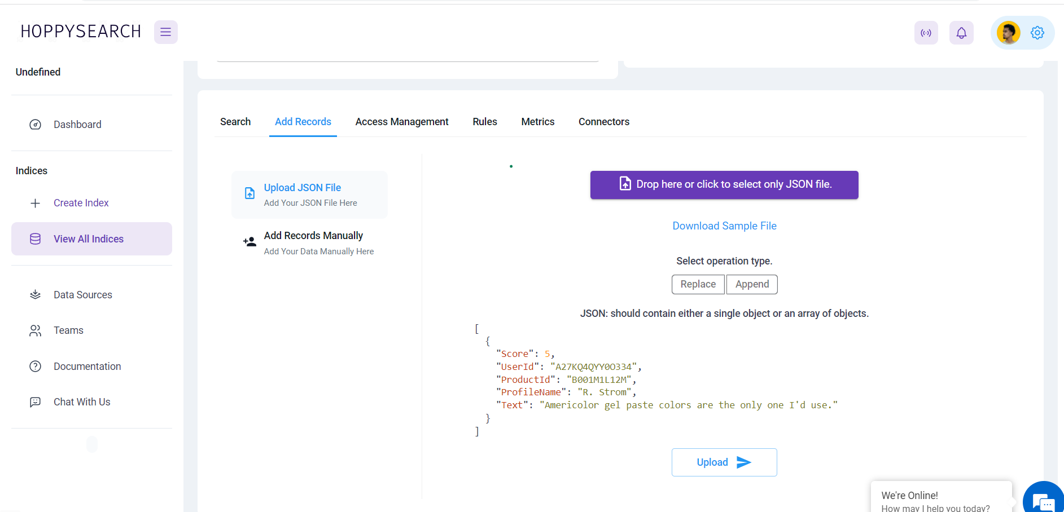Choose the Append operation type

click(x=752, y=284)
